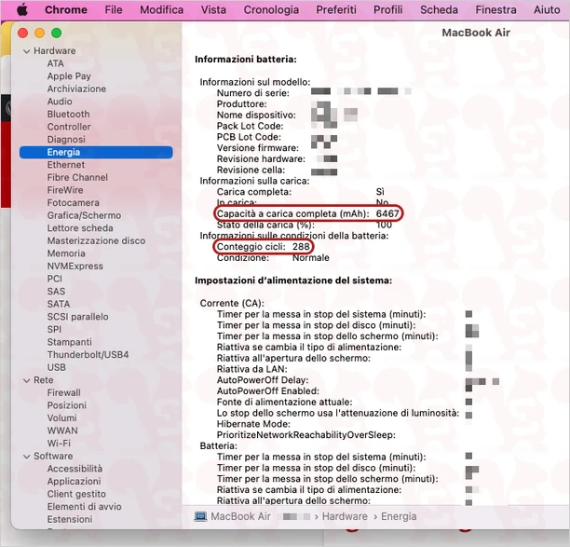Collapse the Software section chevron
The image size is (570, 547).
(x=26, y=457)
